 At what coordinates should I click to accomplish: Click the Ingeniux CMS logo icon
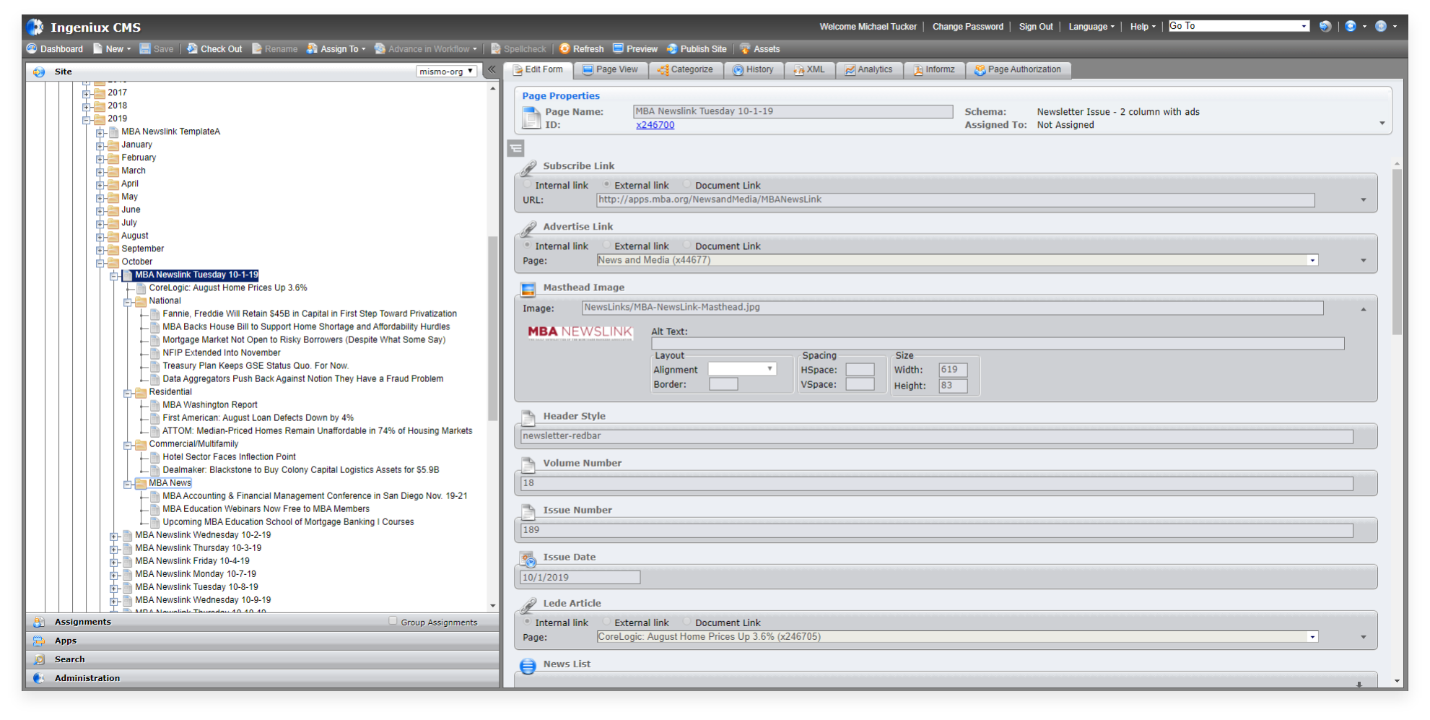click(x=35, y=27)
